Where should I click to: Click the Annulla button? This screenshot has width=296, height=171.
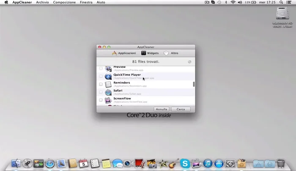pos(162,109)
